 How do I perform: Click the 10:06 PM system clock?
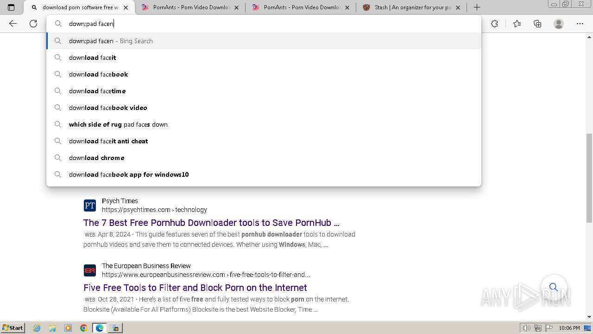click(569, 328)
